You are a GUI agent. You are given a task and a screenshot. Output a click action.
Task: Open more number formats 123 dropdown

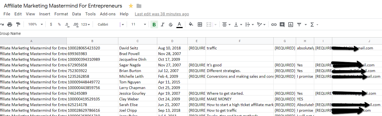point(86,25)
